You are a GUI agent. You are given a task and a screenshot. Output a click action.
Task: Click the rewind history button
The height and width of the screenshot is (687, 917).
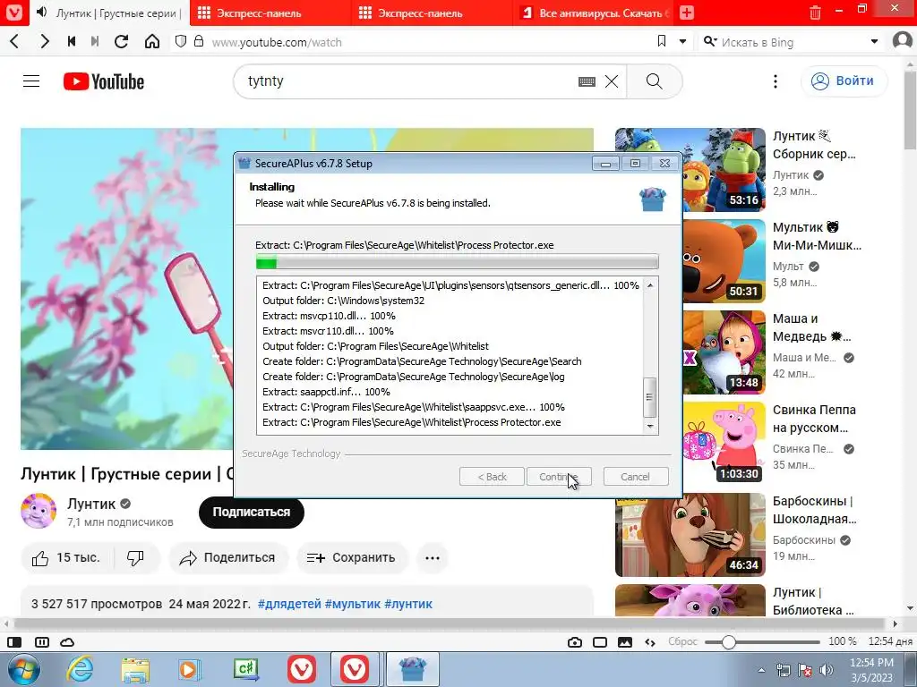click(x=72, y=41)
